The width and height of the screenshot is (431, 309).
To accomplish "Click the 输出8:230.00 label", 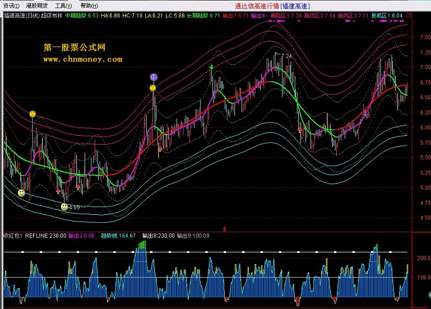I will pyautogui.click(x=158, y=236).
